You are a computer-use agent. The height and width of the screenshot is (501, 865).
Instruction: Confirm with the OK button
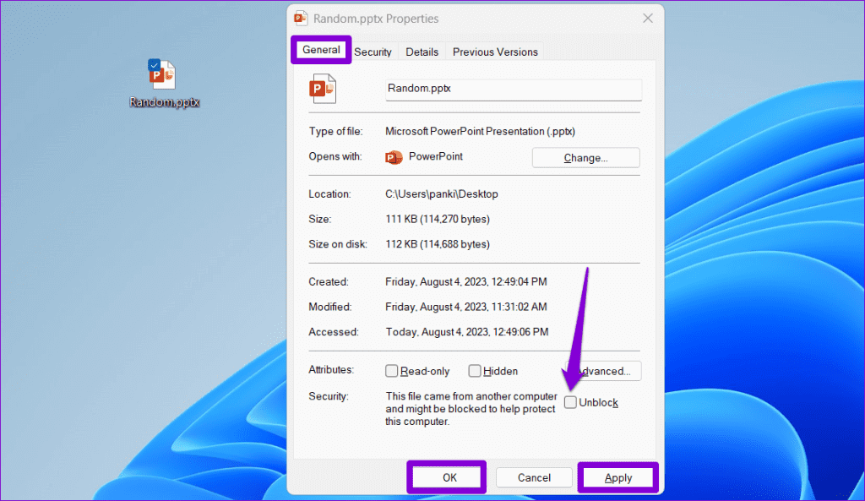click(447, 477)
